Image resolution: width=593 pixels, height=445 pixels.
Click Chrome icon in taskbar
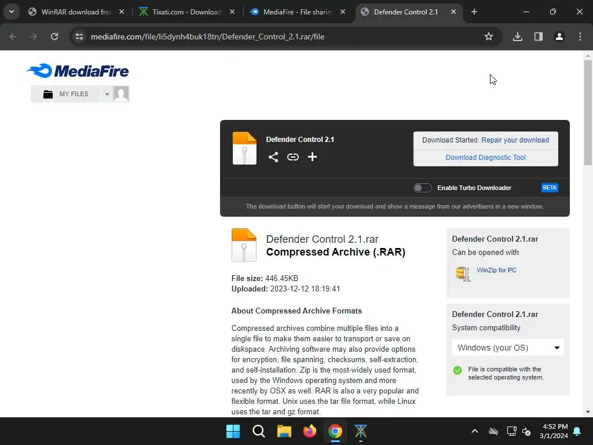pos(335,431)
